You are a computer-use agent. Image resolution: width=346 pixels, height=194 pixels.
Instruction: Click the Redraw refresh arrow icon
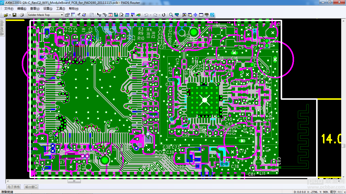[x=164, y=15]
